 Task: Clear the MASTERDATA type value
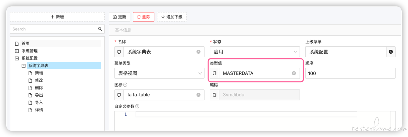coord(294,73)
